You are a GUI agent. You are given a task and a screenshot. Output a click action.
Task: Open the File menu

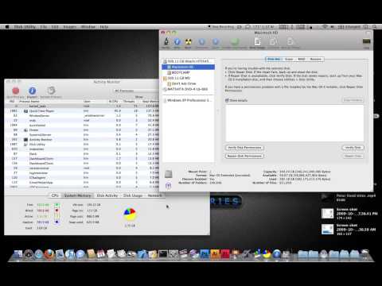pos(44,27)
